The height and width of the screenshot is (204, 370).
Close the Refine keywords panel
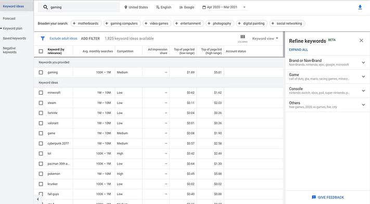(361, 41)
